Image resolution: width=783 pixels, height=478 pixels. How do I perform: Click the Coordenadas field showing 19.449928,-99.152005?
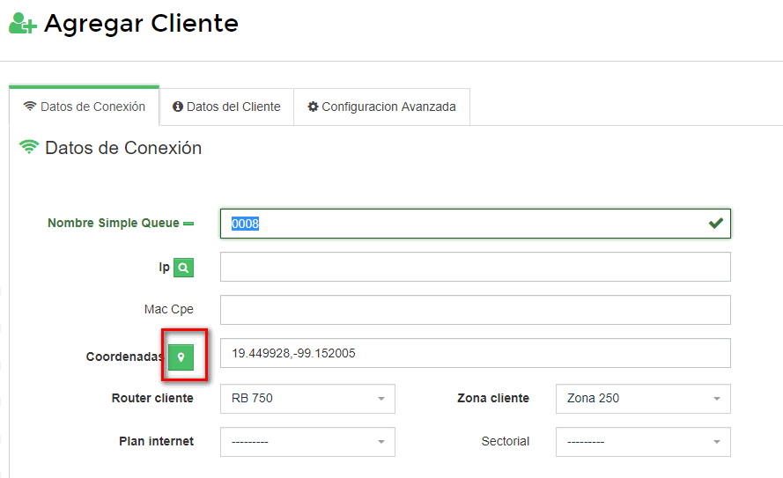[475, 353]
